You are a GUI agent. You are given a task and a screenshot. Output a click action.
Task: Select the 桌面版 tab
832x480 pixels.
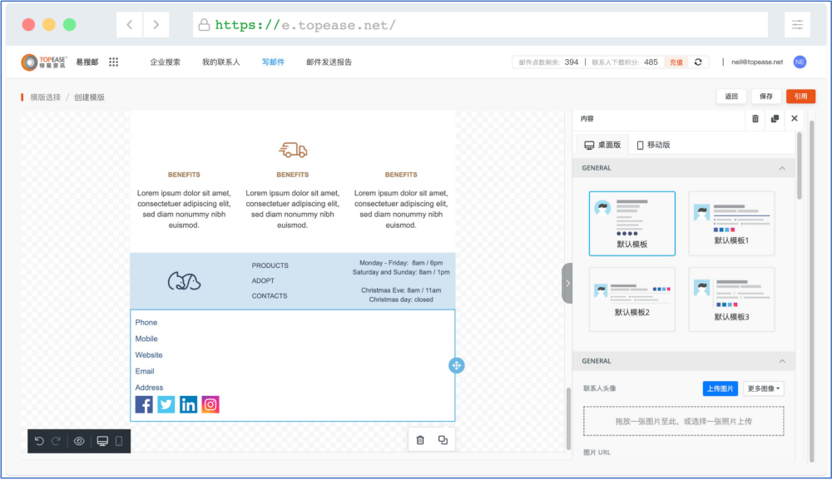[602, 145]
